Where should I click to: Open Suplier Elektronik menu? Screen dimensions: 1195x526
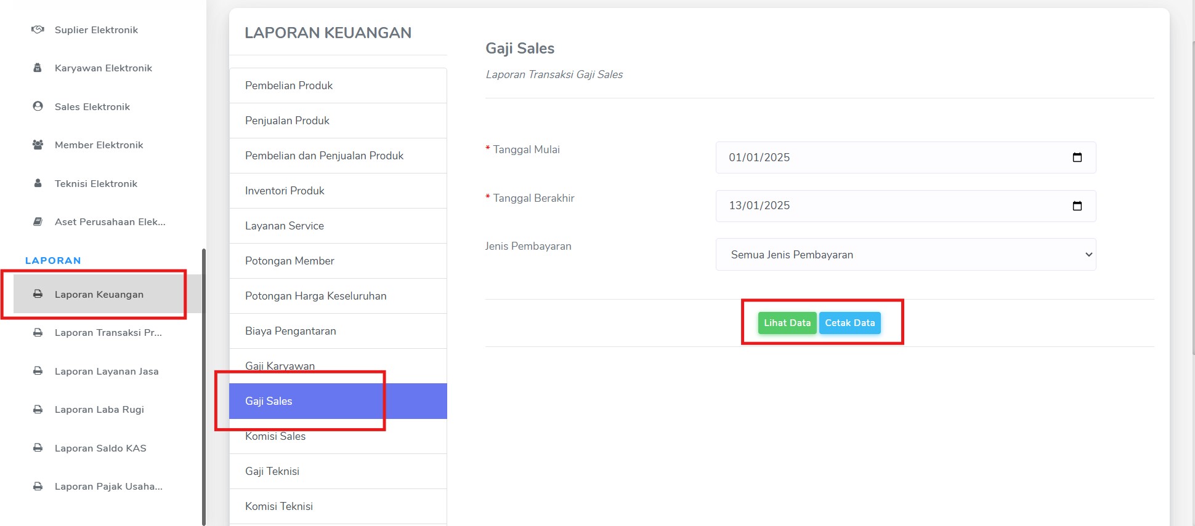pyautogui.click(x=96, y=30)
